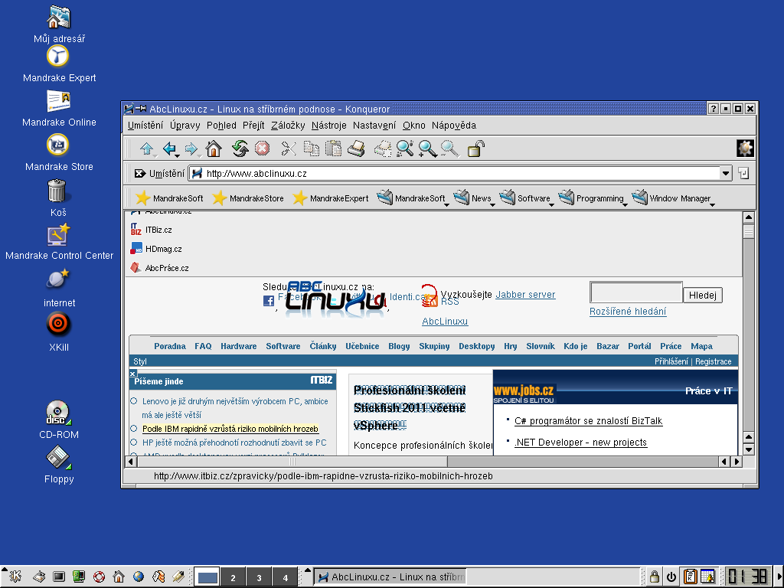Switch to virtual desktop 4
784x588 pixels.
(x=285, y=577)
